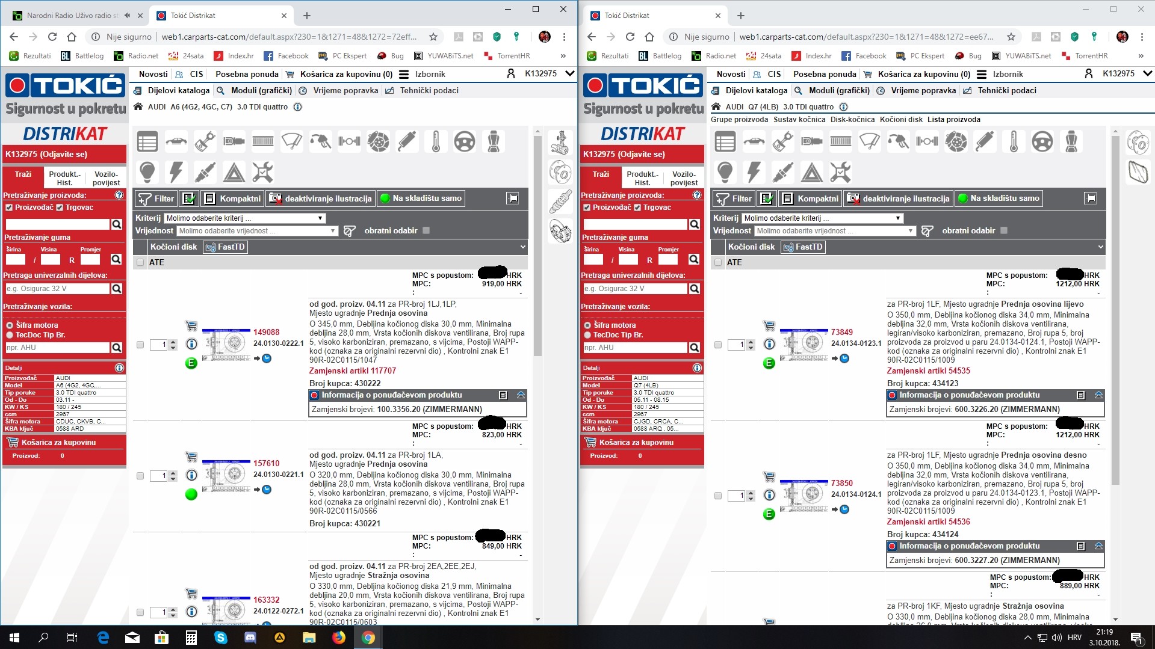
Task: Tick the ATE group checkbox in right window
Action: coord(718,263)
